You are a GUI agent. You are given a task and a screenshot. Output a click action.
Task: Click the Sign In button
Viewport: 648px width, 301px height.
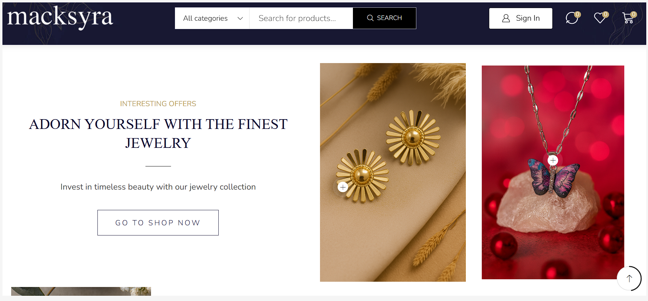[x=520, y=18]
